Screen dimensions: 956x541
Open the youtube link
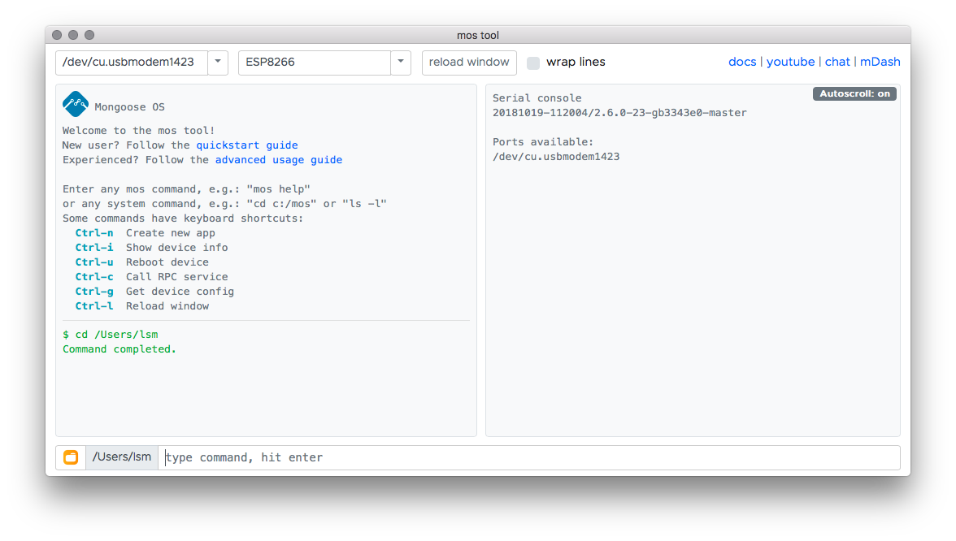(790, 62)
